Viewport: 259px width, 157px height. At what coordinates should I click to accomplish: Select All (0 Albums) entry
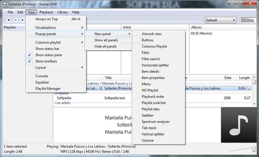pos(201,33)
